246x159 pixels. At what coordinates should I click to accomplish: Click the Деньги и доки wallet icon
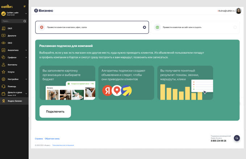(4, 94)
